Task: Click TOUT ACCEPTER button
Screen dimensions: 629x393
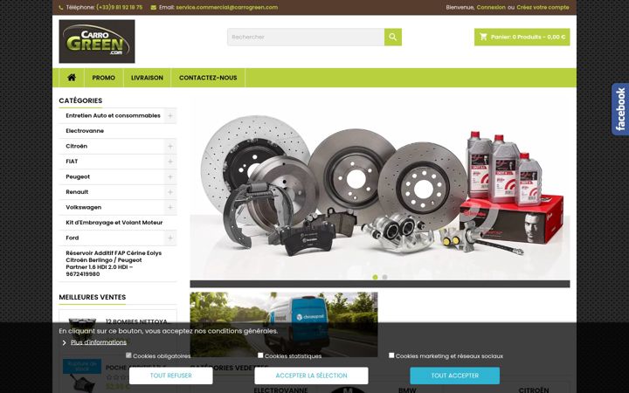Action: tap(455, 376)
